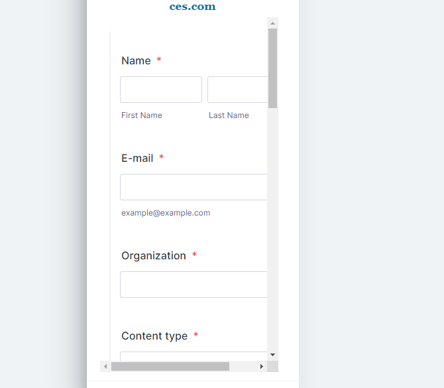
Task: Click the vertical scrollbar thumb
Action: 272,68
